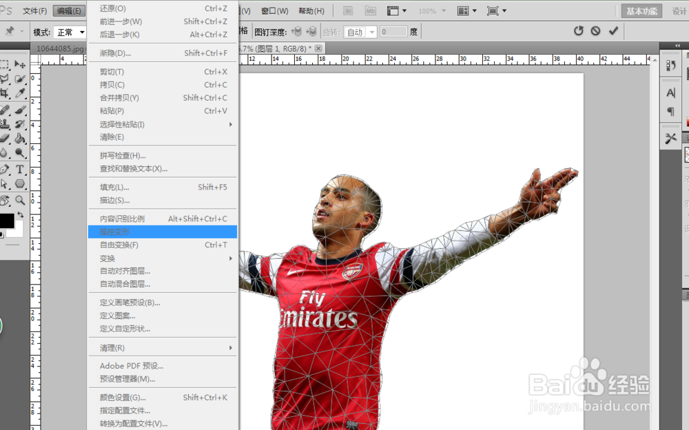The width and height of the screenshot is (689, 430).
Task: Choose 描边(S)... menu item
Action: tap(163, 201)
